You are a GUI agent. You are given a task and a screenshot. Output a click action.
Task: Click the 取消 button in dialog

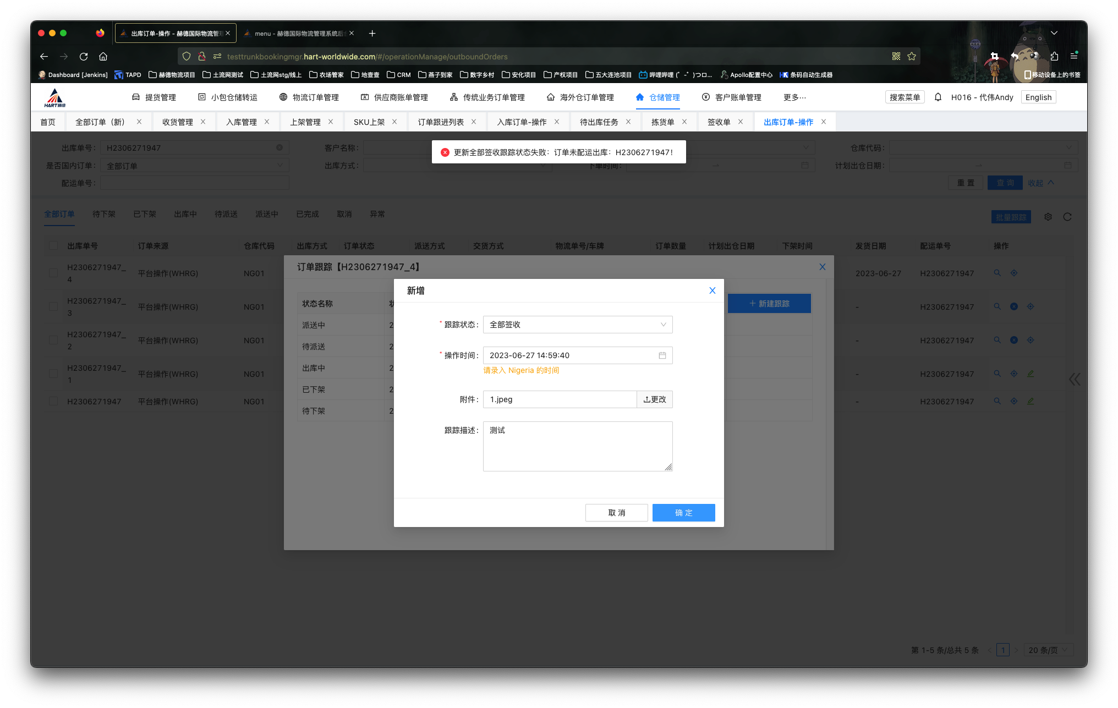[616, 513]
